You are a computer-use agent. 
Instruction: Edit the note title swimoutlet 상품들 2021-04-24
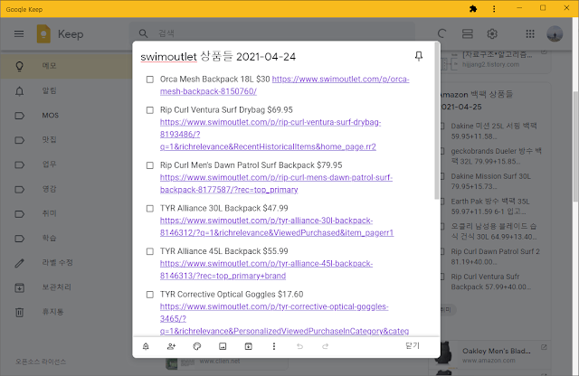click(218, 56)
